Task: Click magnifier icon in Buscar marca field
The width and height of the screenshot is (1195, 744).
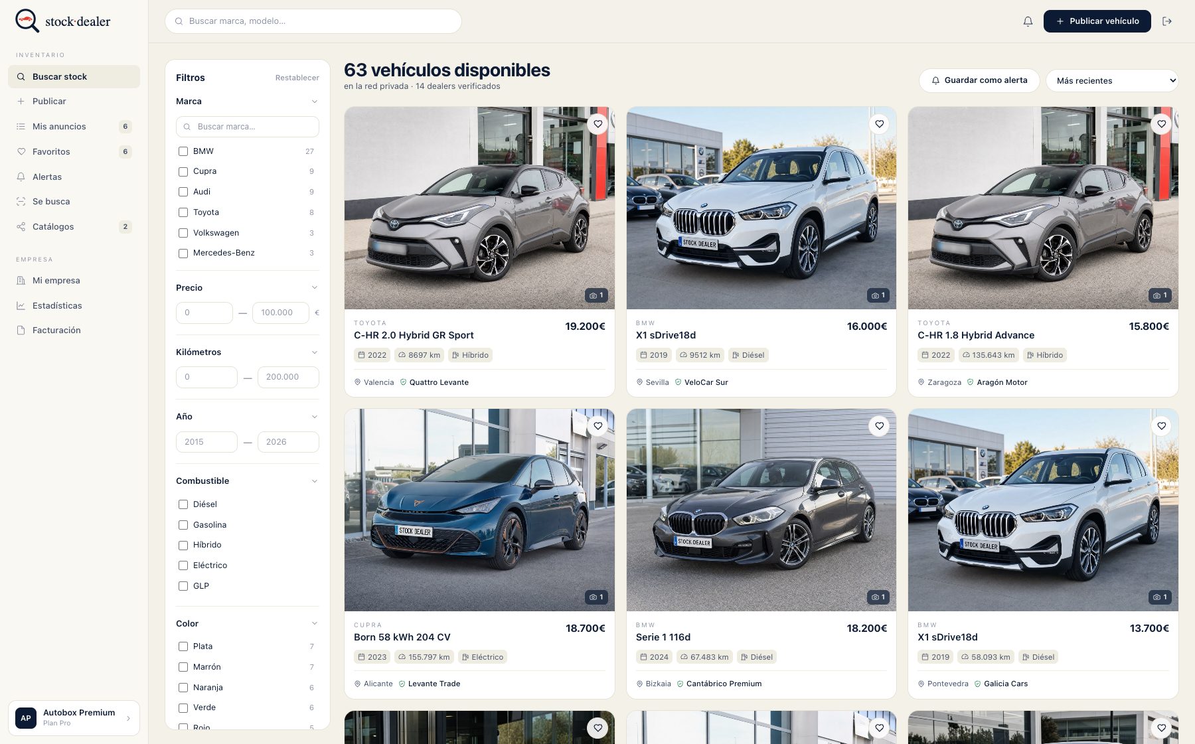Action: point(187,127)
